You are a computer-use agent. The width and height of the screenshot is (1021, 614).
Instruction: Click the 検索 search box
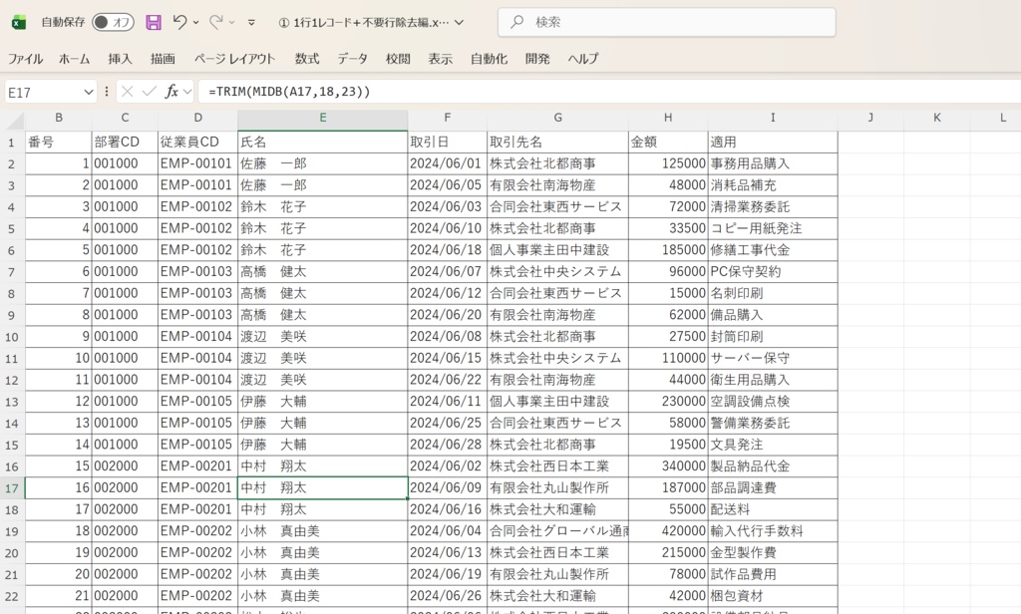click(667, 22)
